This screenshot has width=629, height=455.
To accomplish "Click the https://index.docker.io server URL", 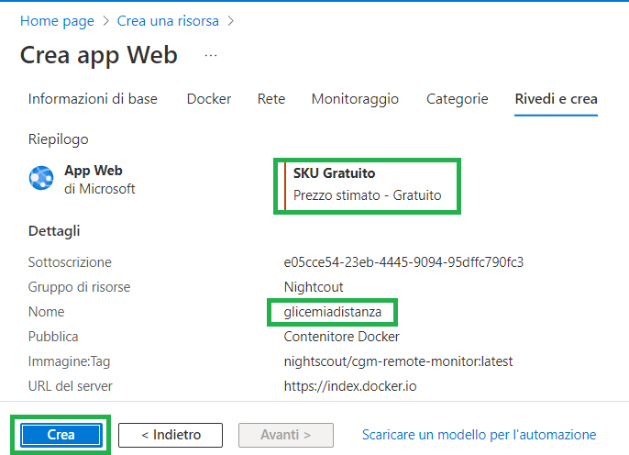I will tap(350, 386).
